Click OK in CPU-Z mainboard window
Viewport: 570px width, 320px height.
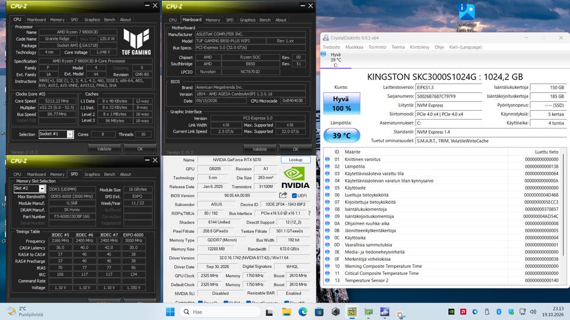click(x=296, y=149)
